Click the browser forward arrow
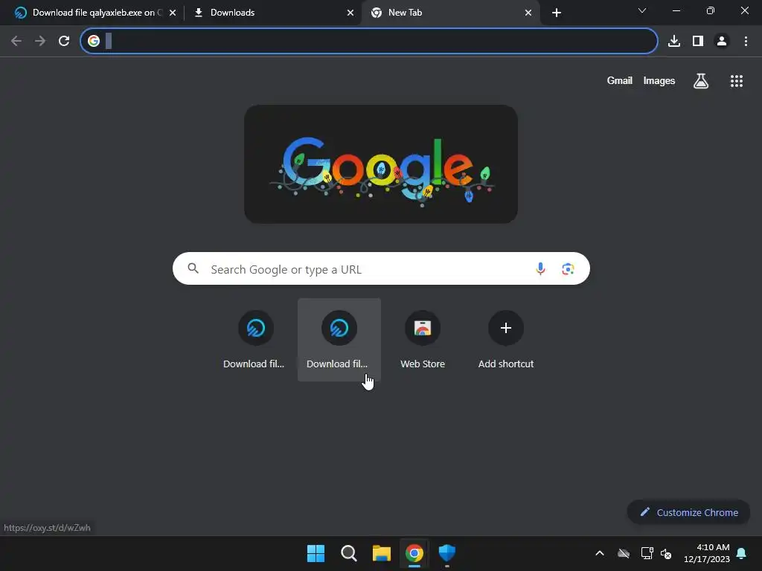The height and width of the screenshot is (571, 762). point(40,42)
